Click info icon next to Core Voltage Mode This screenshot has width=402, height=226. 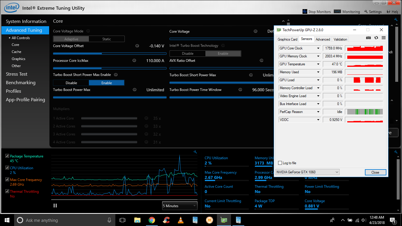(88, 31)
